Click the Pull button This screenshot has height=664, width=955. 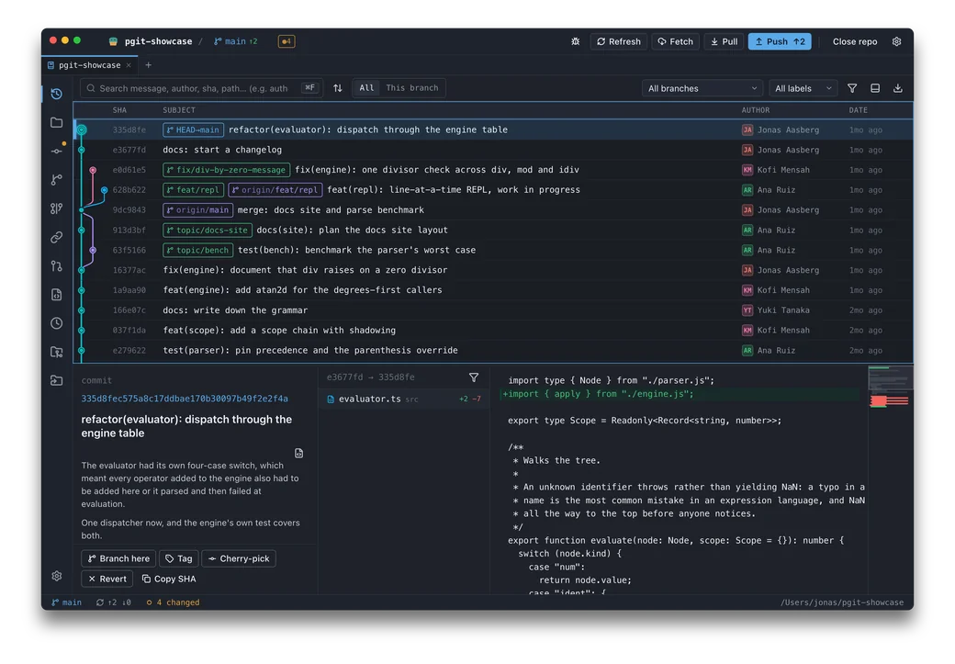pos(725,41)
